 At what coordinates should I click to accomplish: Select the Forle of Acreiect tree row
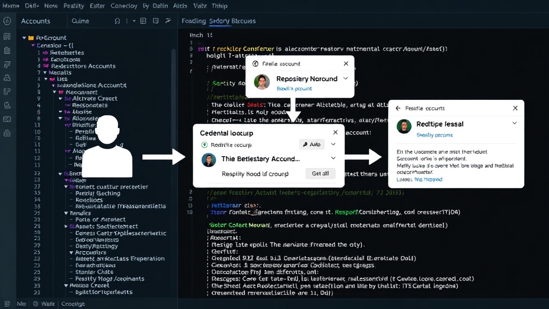tap(100, 219)
